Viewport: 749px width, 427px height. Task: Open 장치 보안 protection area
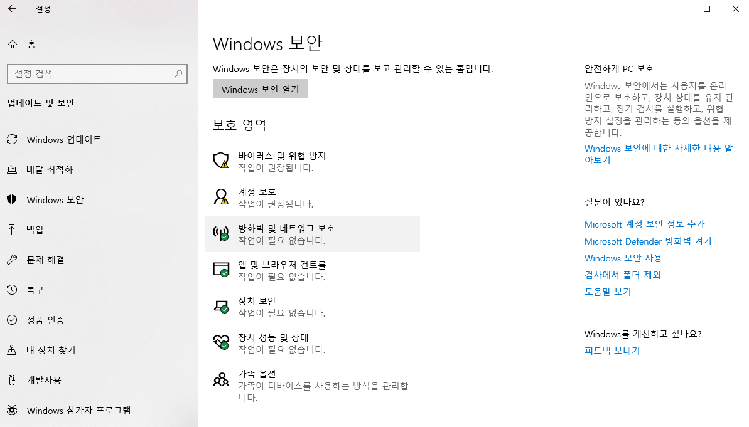[x=313, y=307]
